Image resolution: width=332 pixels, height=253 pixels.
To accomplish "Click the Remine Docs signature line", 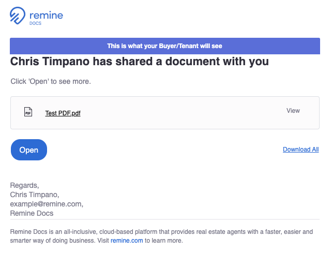I will click(32, 213).
